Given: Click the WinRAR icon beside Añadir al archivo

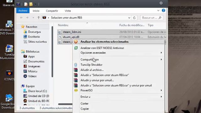Looking at the screenshot, I should pyautogui.click(x=76, y=70).
